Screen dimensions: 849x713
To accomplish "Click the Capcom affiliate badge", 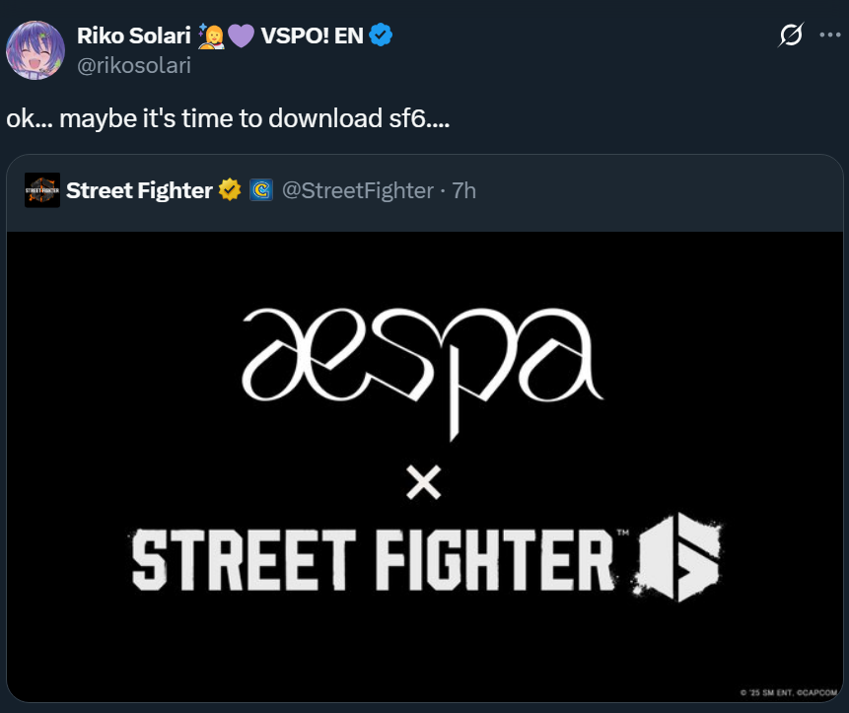I will [260, 189].
